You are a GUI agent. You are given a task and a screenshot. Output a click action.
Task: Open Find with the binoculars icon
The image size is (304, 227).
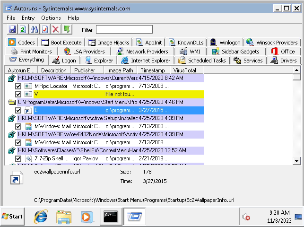[x=34, y=29]
